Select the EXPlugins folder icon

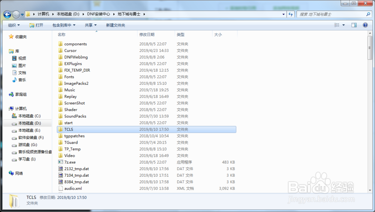point(60,64)
